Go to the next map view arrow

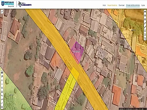[x=2, y=100]
